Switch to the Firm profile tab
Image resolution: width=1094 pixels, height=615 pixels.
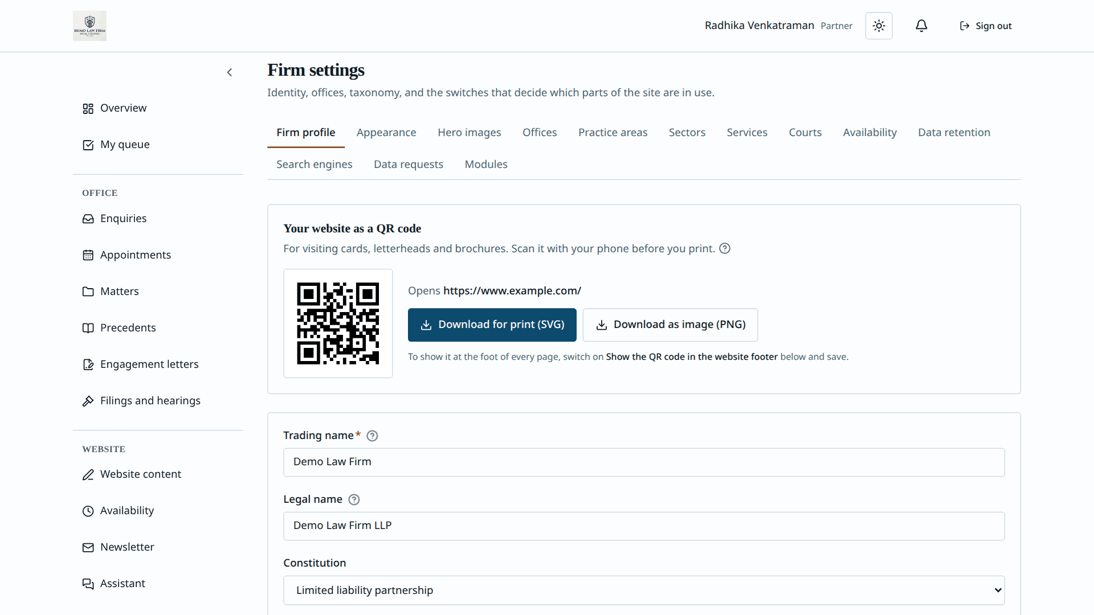point(306,133)
